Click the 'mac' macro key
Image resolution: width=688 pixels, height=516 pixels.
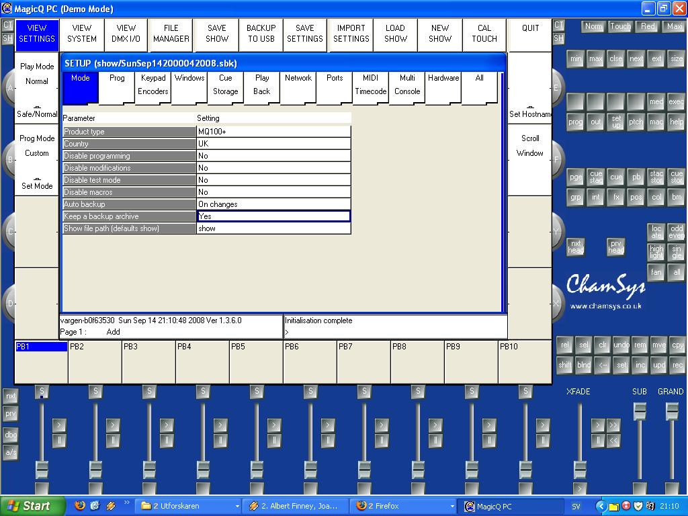point(656,122)
